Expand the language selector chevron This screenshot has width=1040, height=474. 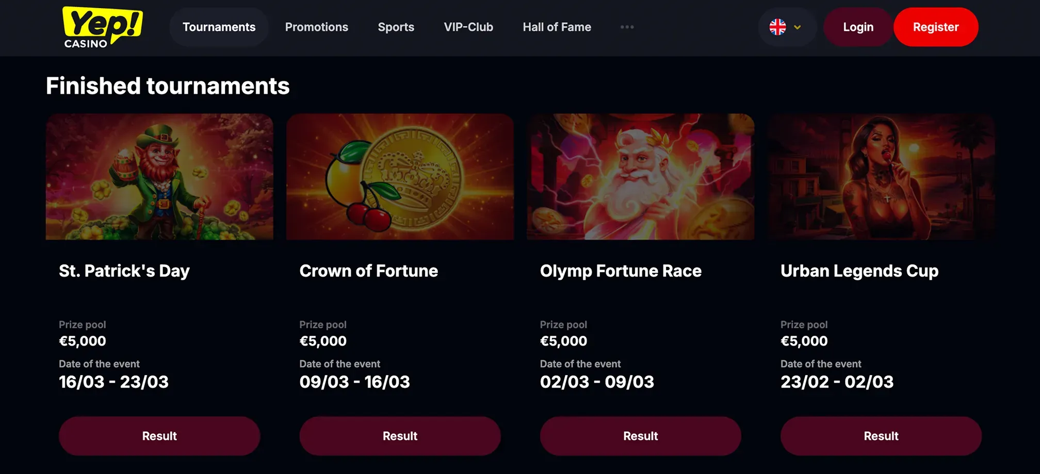coord(798,27)
